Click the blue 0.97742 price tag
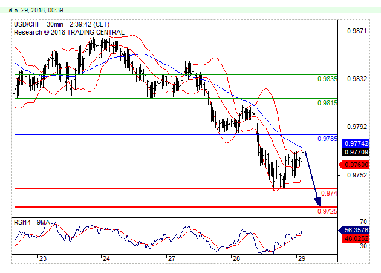 click(356, 143)
